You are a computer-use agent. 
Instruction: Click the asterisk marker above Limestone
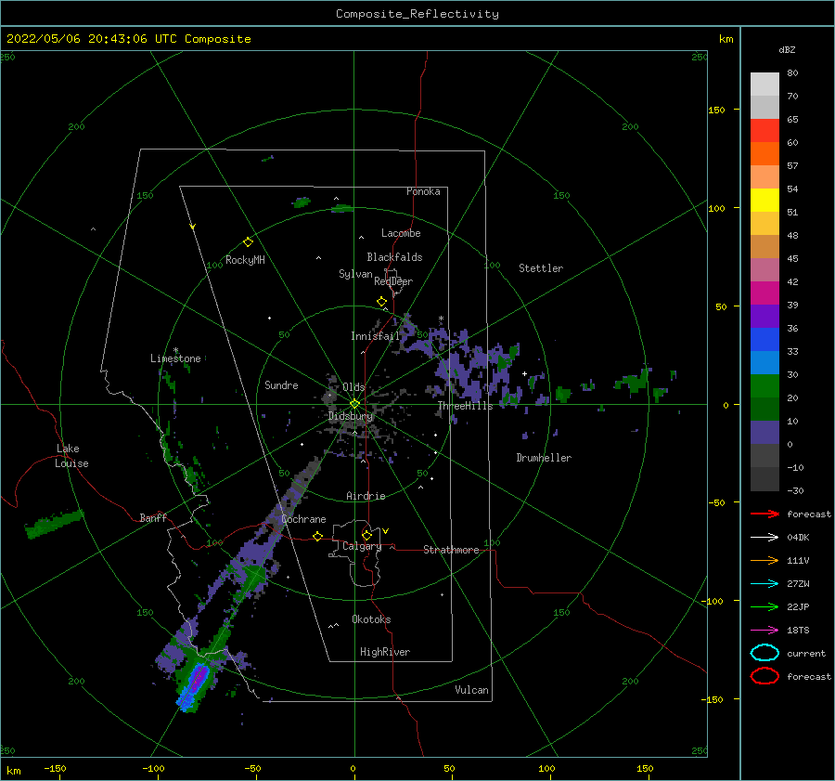175,350
